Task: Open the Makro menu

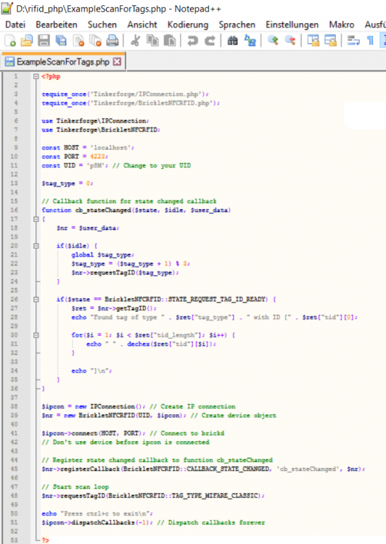Action: click(342, 25)
